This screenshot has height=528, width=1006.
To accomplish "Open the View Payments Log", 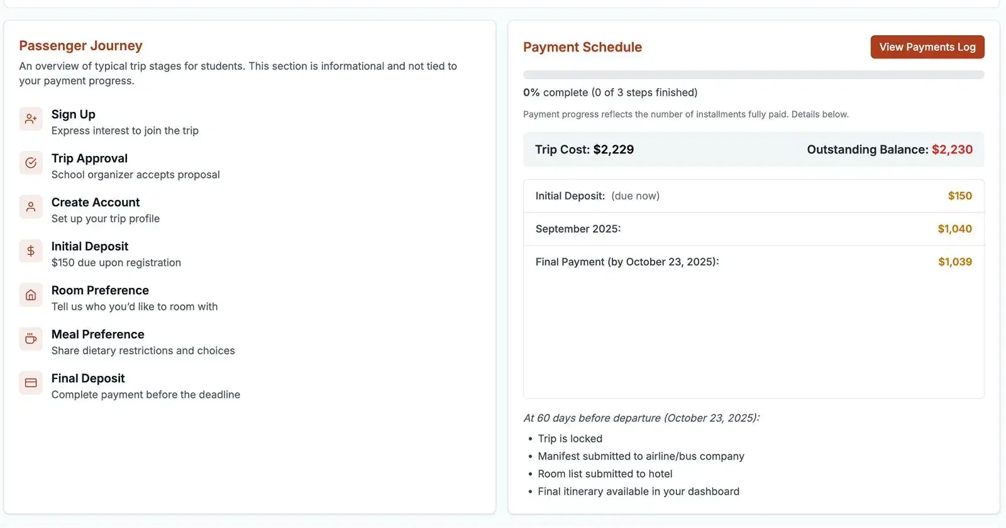I will tap(927, 47).
